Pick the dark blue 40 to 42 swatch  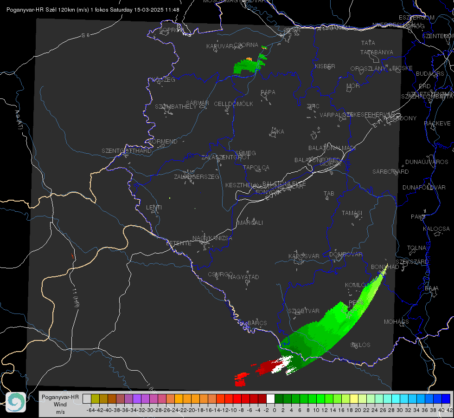tap(446, 399)
